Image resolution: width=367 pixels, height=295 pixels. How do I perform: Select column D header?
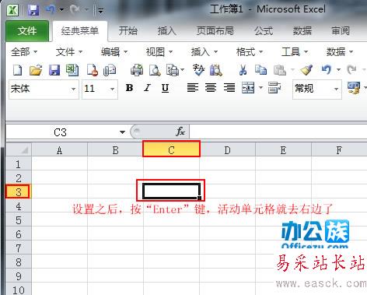pyautogui.click(x=227, y=150)
